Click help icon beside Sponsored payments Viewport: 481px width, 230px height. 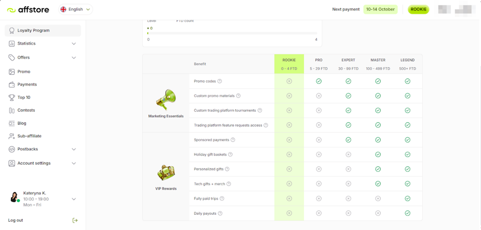233,140
